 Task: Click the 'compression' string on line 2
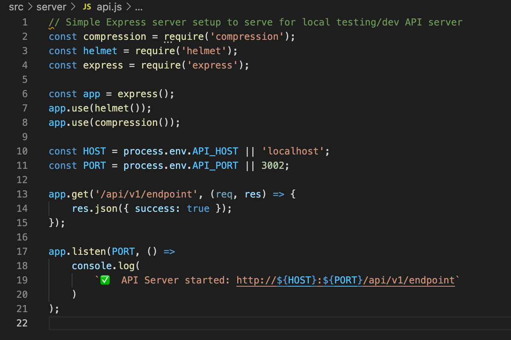[247, 36]
